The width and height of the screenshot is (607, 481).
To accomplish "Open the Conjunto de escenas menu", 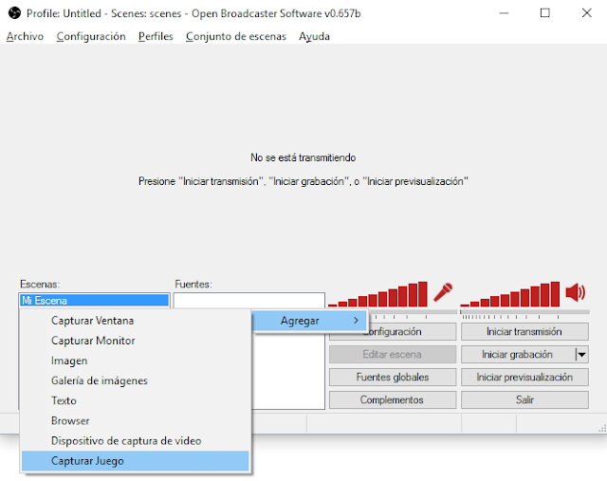I will [236, 36].
